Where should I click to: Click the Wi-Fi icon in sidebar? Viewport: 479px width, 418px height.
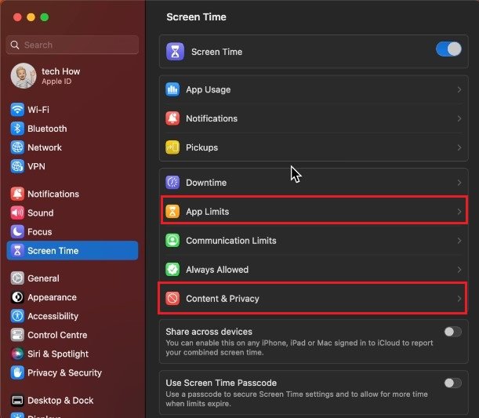click(17, 109)
